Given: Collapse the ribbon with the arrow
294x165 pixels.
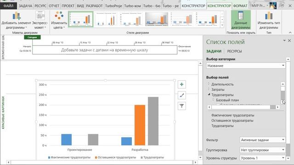Looking at the screenshot, I should coord(290,33).
